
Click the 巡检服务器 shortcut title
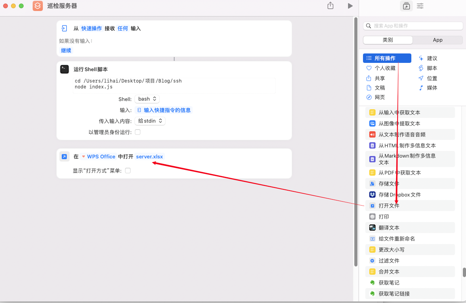[62, 6]
